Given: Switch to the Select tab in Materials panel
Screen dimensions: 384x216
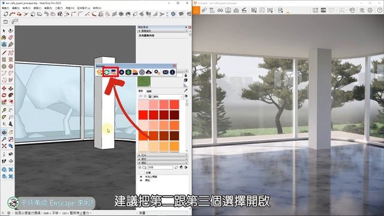Looking at the screenshot, I should pos(140,91).
